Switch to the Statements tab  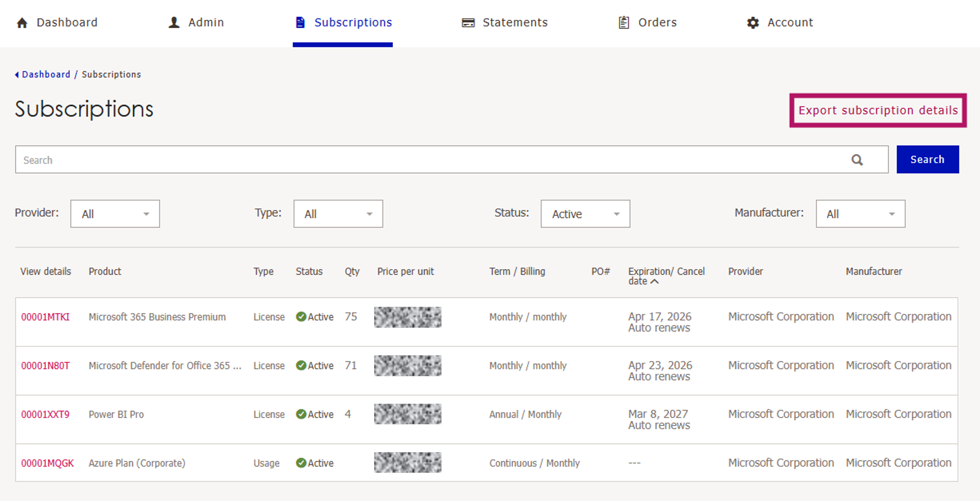[514, 22]
